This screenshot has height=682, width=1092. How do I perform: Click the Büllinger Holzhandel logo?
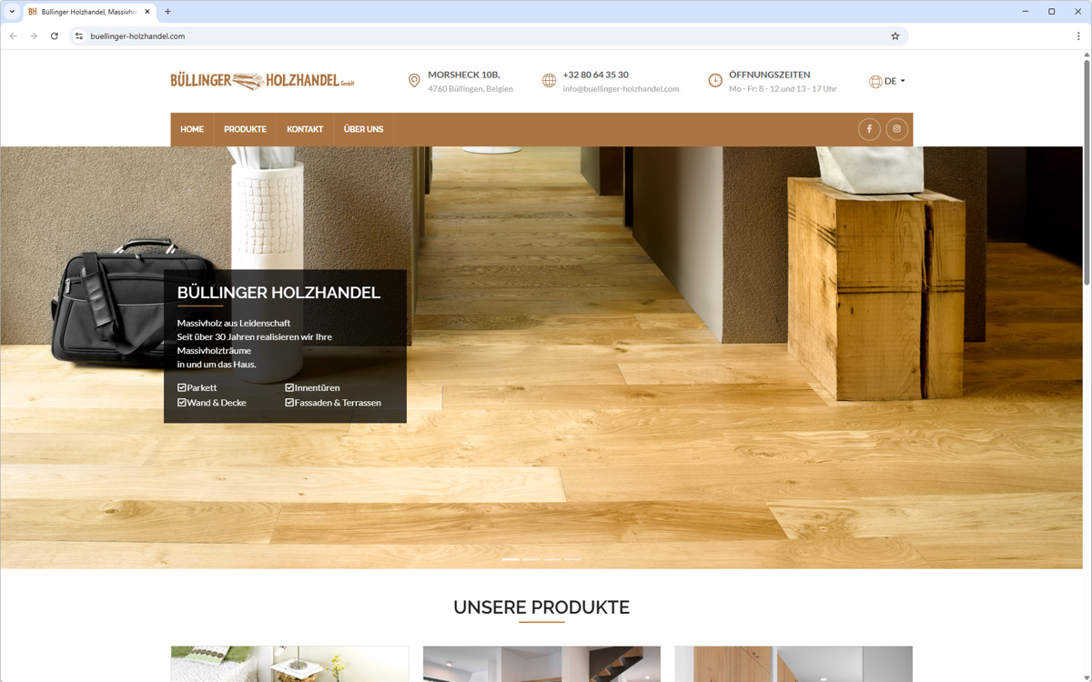click(x=262, y=81)
